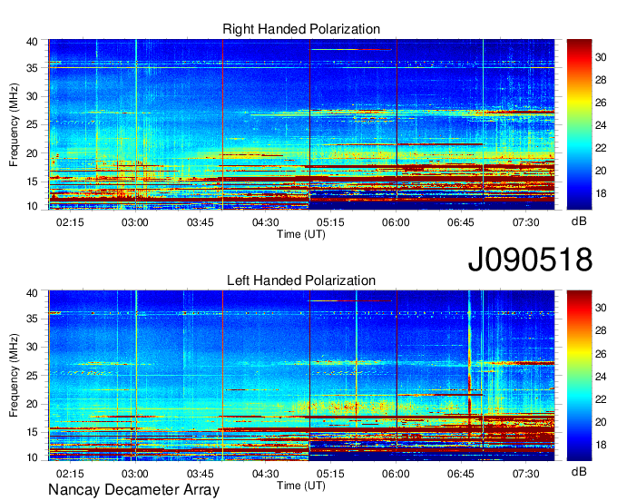617x501 pixels.
Task: Click the right-handed panel's color bar
Action: click(x=579, y=124)
